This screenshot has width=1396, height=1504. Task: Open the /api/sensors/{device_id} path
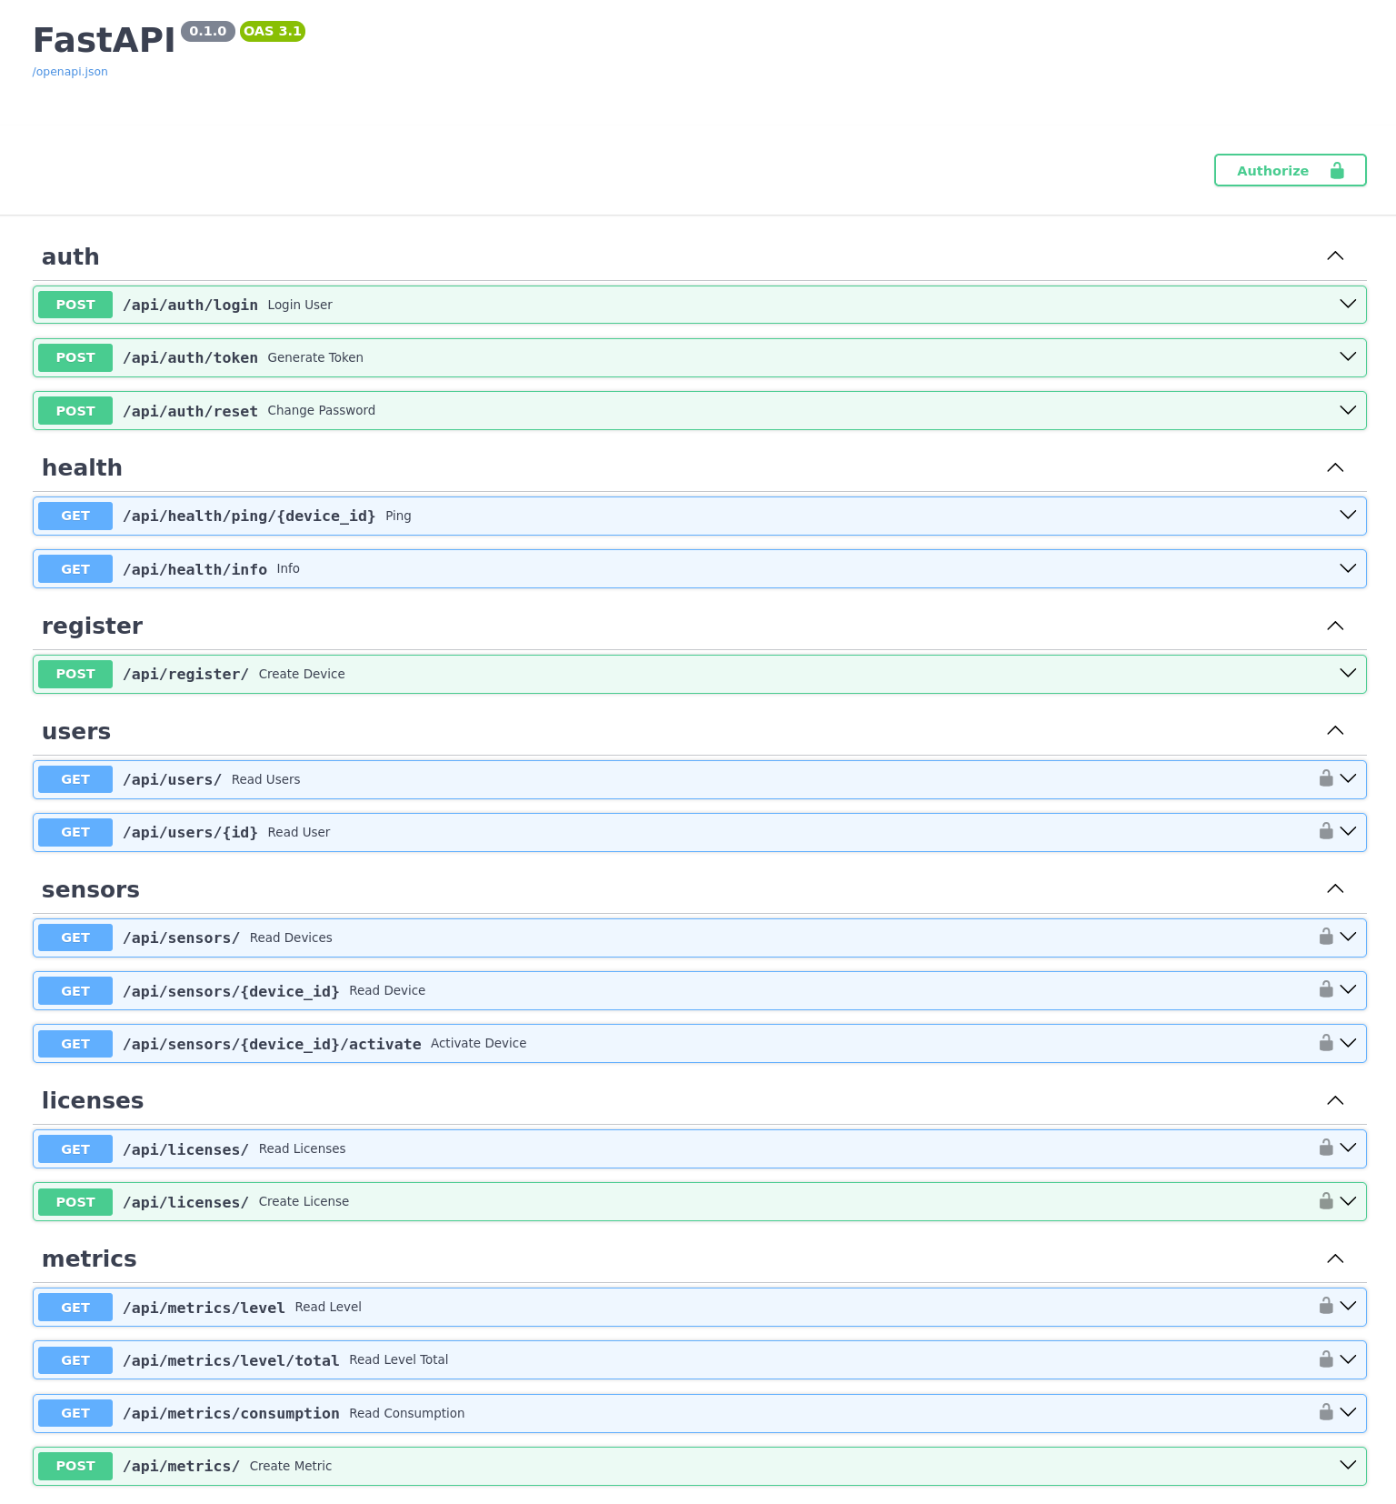tap(231, 991)
